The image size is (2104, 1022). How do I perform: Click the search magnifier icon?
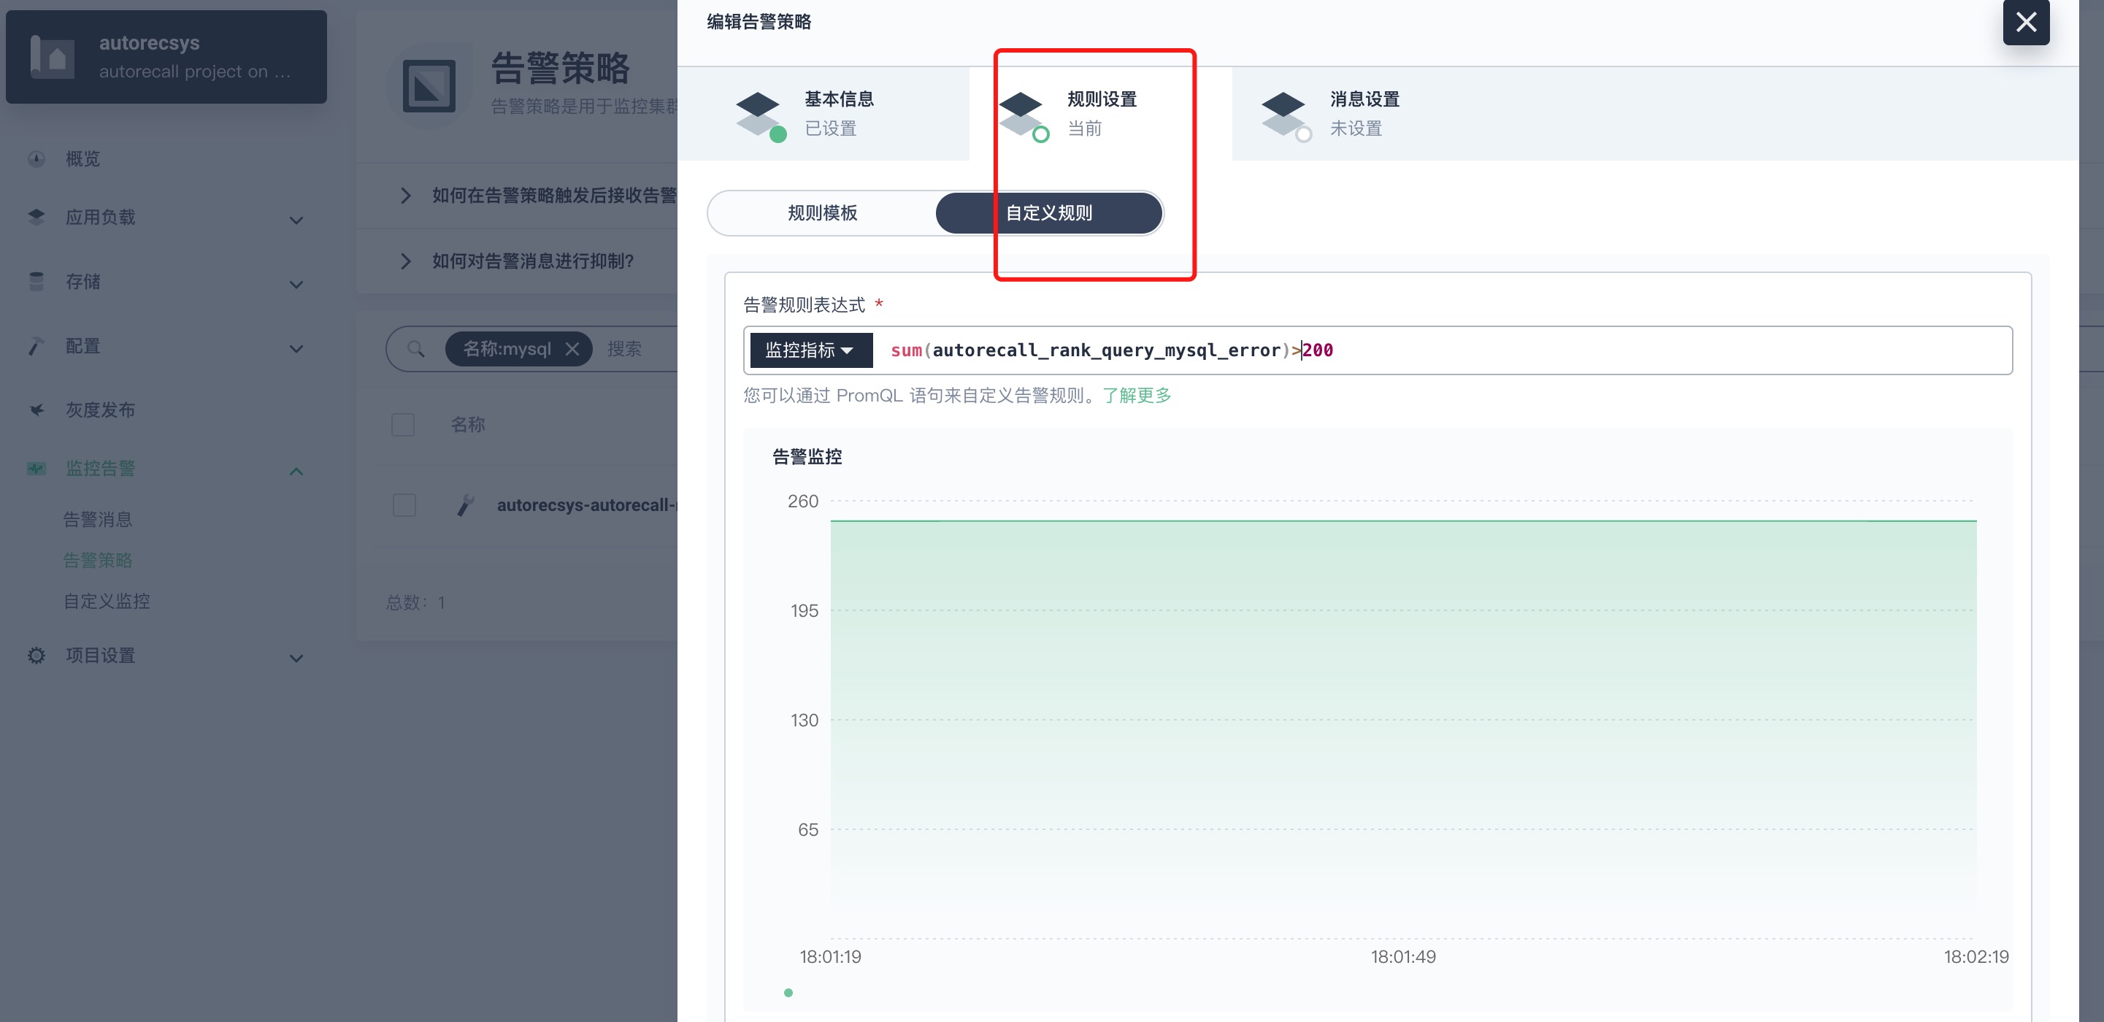(x=415, y=349)
